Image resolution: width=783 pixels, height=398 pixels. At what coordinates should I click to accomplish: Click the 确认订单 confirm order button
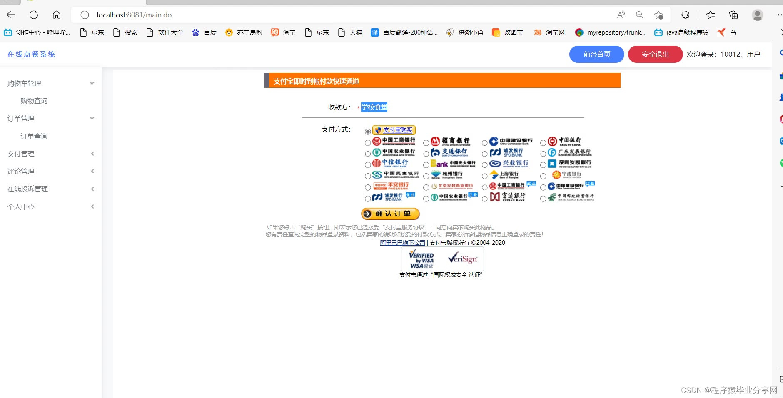390,214
